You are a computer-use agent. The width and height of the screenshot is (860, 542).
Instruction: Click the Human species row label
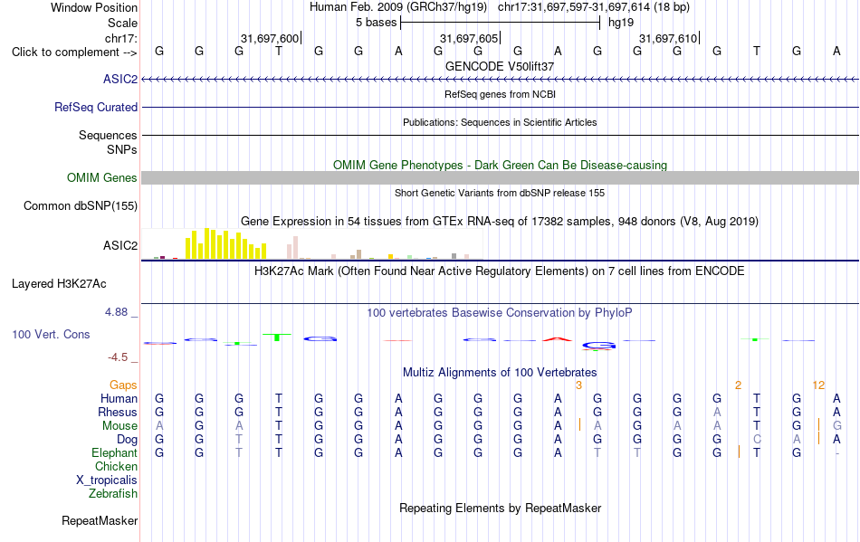(119, 398)
